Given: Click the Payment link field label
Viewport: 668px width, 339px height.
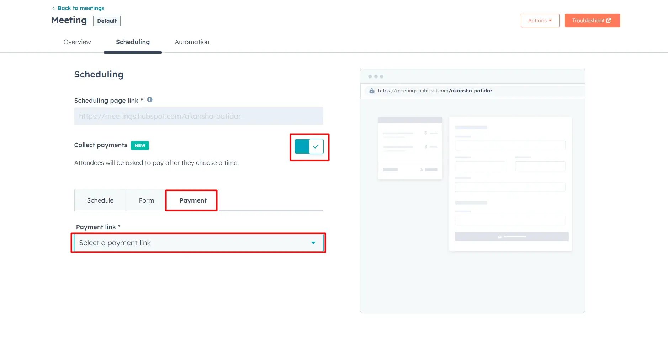Looking at the screenshot, I should 98,227.
